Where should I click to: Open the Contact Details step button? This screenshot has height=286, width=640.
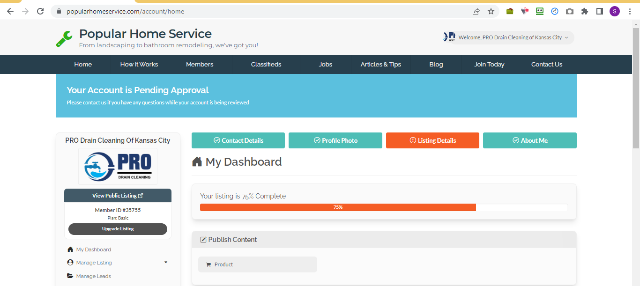pos(238,140)
